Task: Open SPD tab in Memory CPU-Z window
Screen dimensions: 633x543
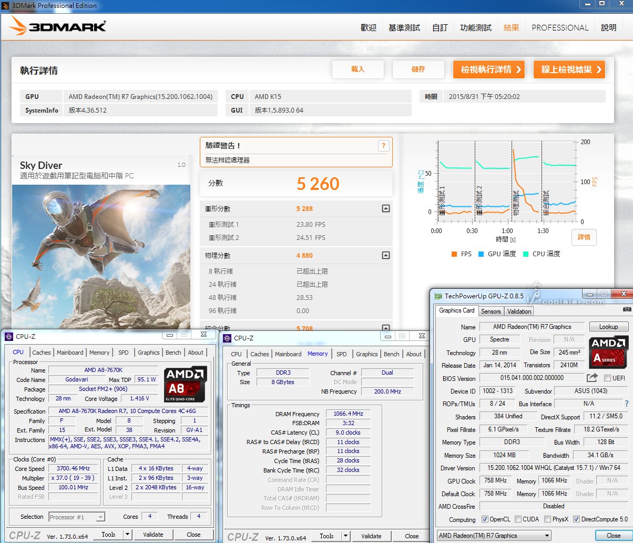Action: [x=342, y=354]
